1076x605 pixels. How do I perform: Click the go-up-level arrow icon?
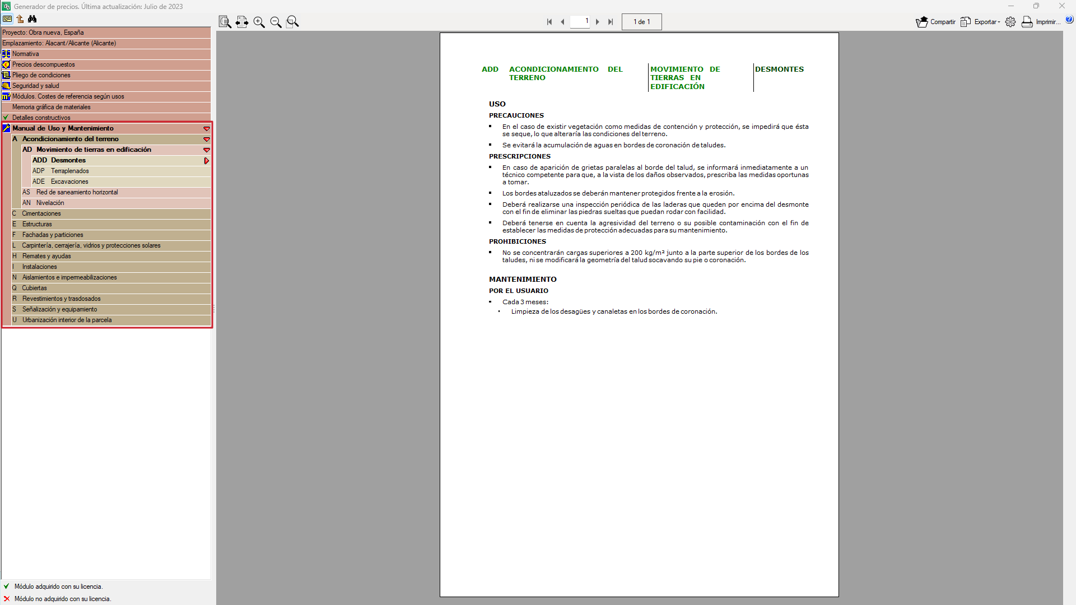(x=20, y=19)
